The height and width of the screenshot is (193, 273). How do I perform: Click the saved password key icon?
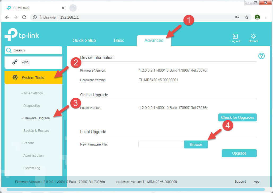237,17
